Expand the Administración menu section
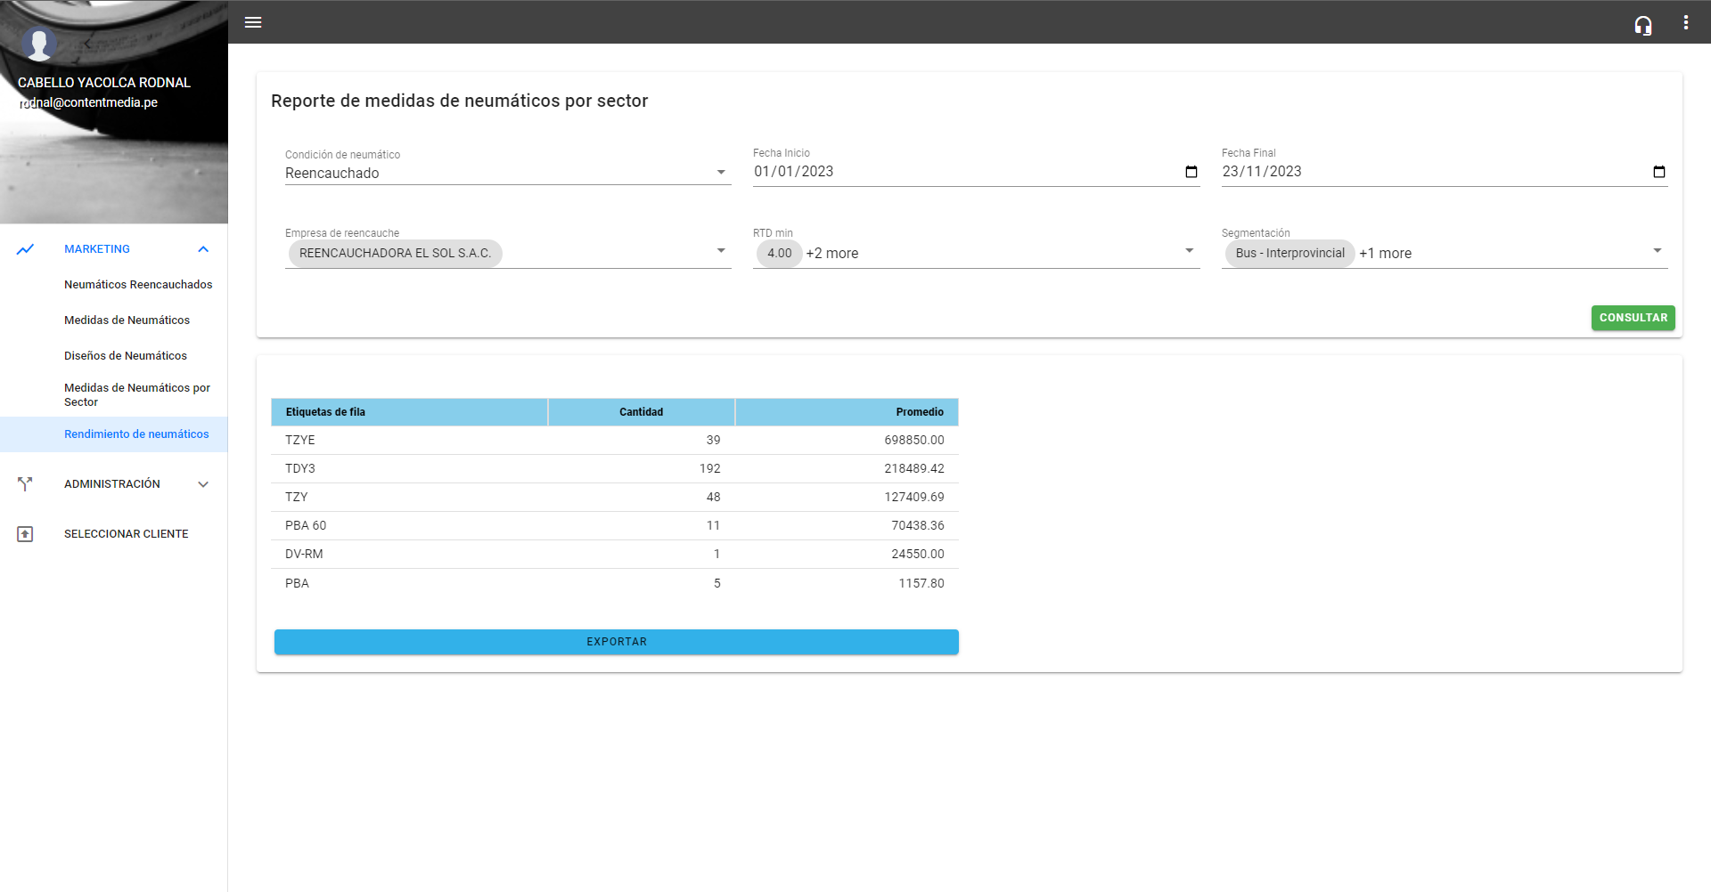Image resolution: width=1711 pixels, height=892 pixels. click(203, 484)
